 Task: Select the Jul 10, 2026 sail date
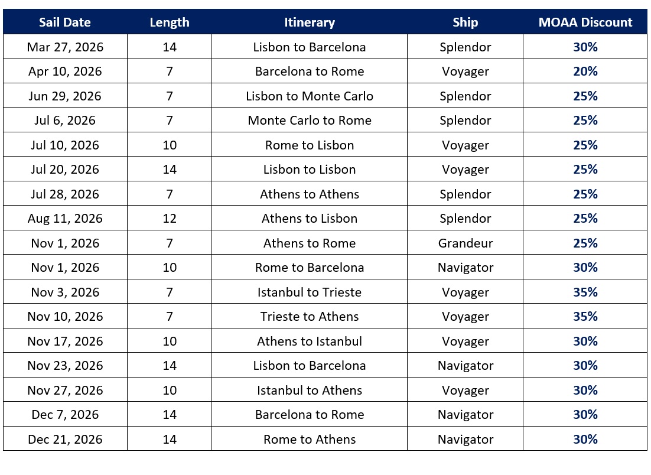click(65, 145)
